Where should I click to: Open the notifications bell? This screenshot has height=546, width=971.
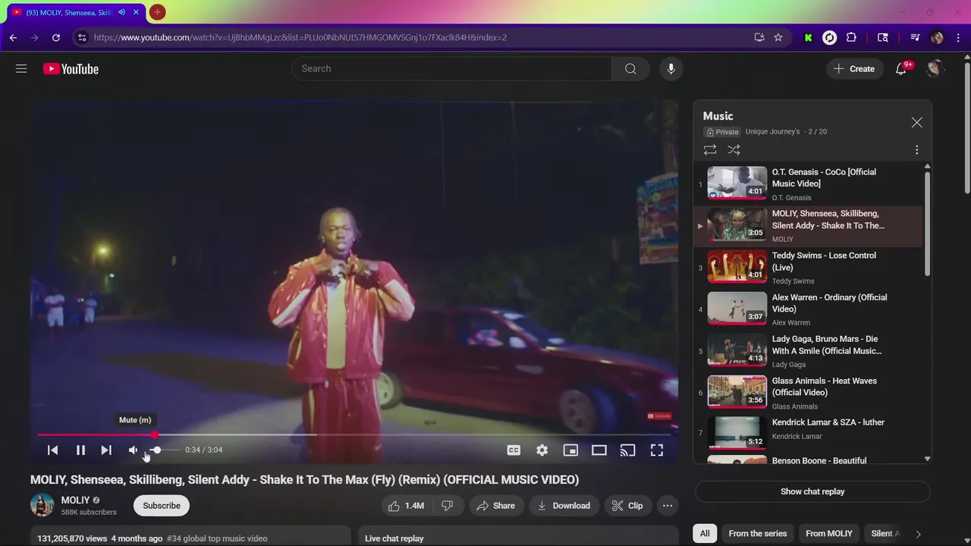coord(901,69)
